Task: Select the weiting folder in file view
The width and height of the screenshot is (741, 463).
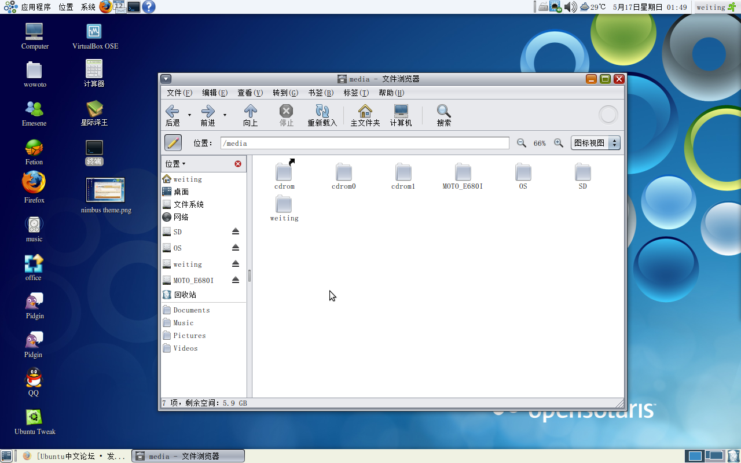Action: 284,208
